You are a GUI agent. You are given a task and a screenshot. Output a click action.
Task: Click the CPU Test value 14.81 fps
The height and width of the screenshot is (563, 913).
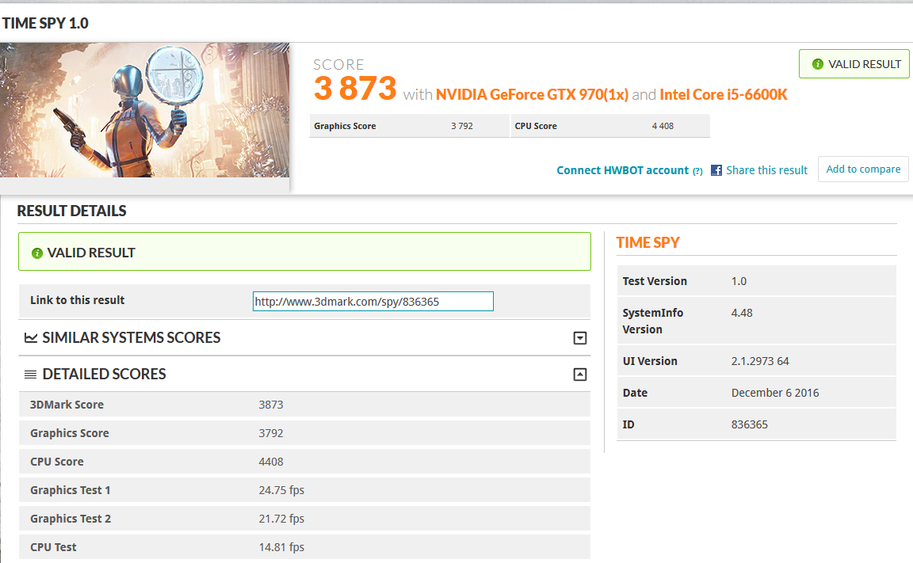click(281, 547)
